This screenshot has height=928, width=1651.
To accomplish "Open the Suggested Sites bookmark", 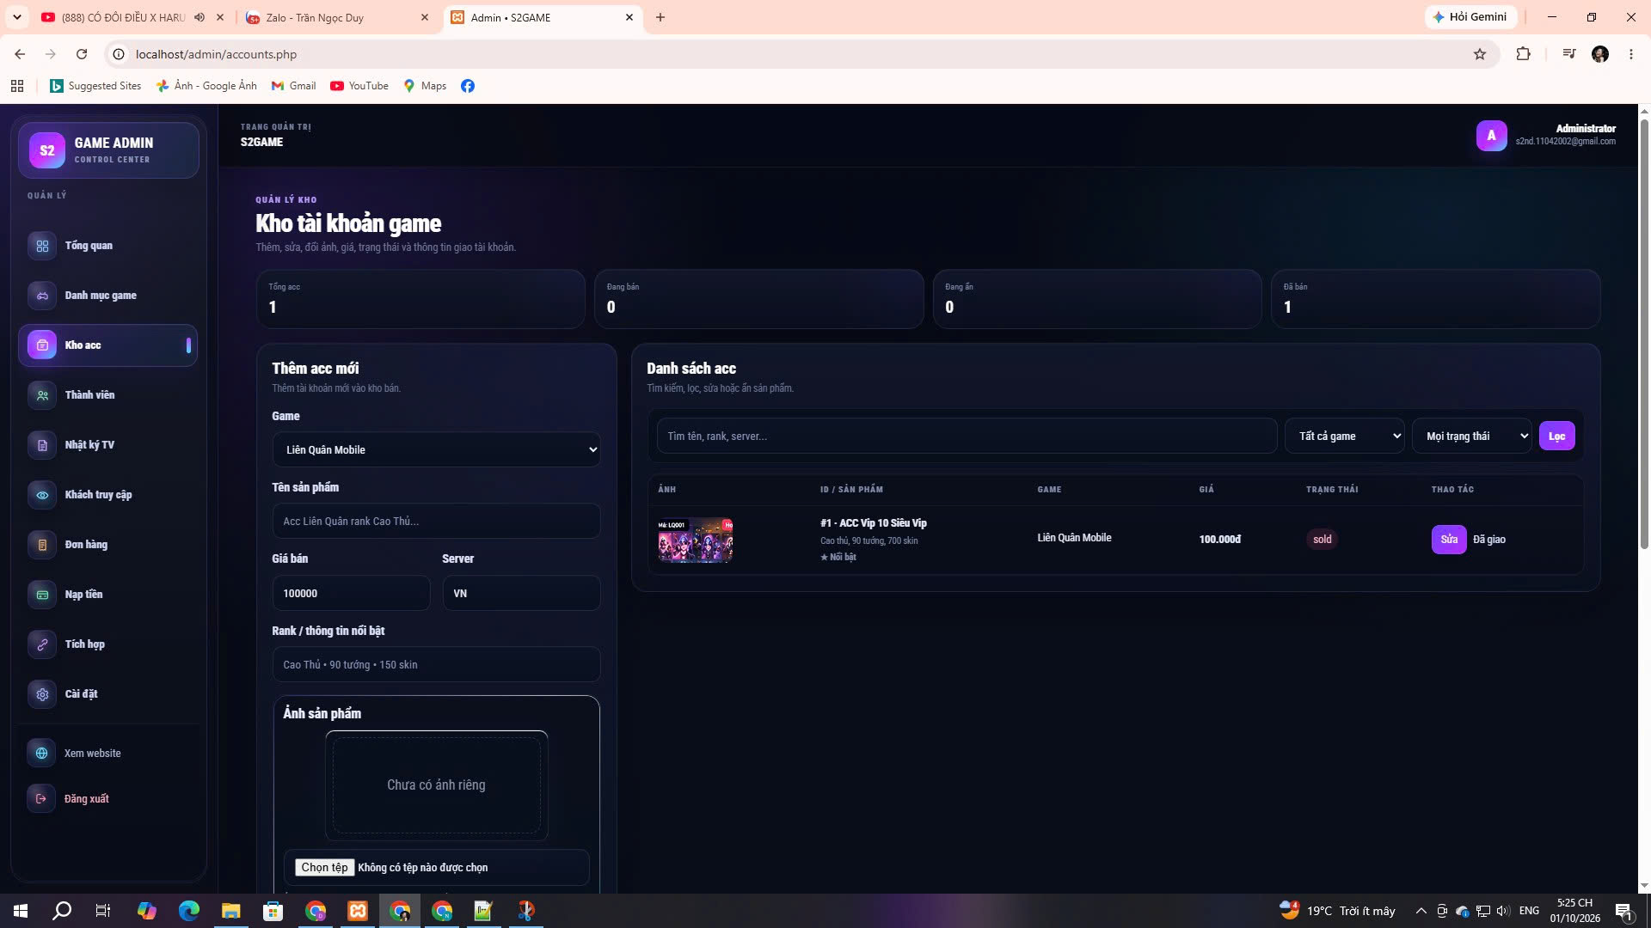I will 95,86.
